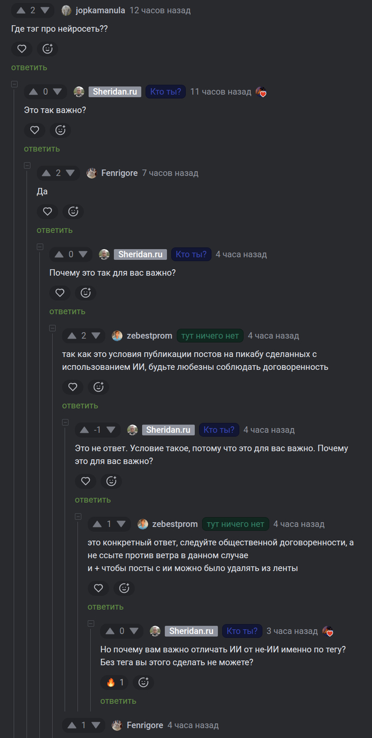Toggle heart like under "Почему это так для вас важно?"
This screenshot has width=372, height=738.
60,292
